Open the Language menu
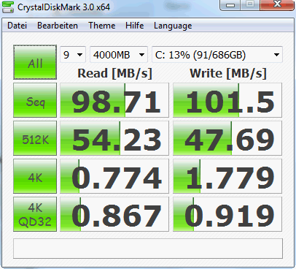This screenshot has height=269, width=296. (173, 26)
